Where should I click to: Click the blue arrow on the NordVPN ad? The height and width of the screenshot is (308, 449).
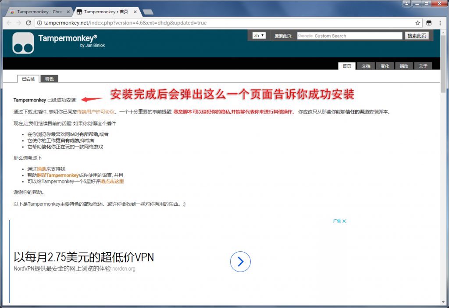coord(240,261)
